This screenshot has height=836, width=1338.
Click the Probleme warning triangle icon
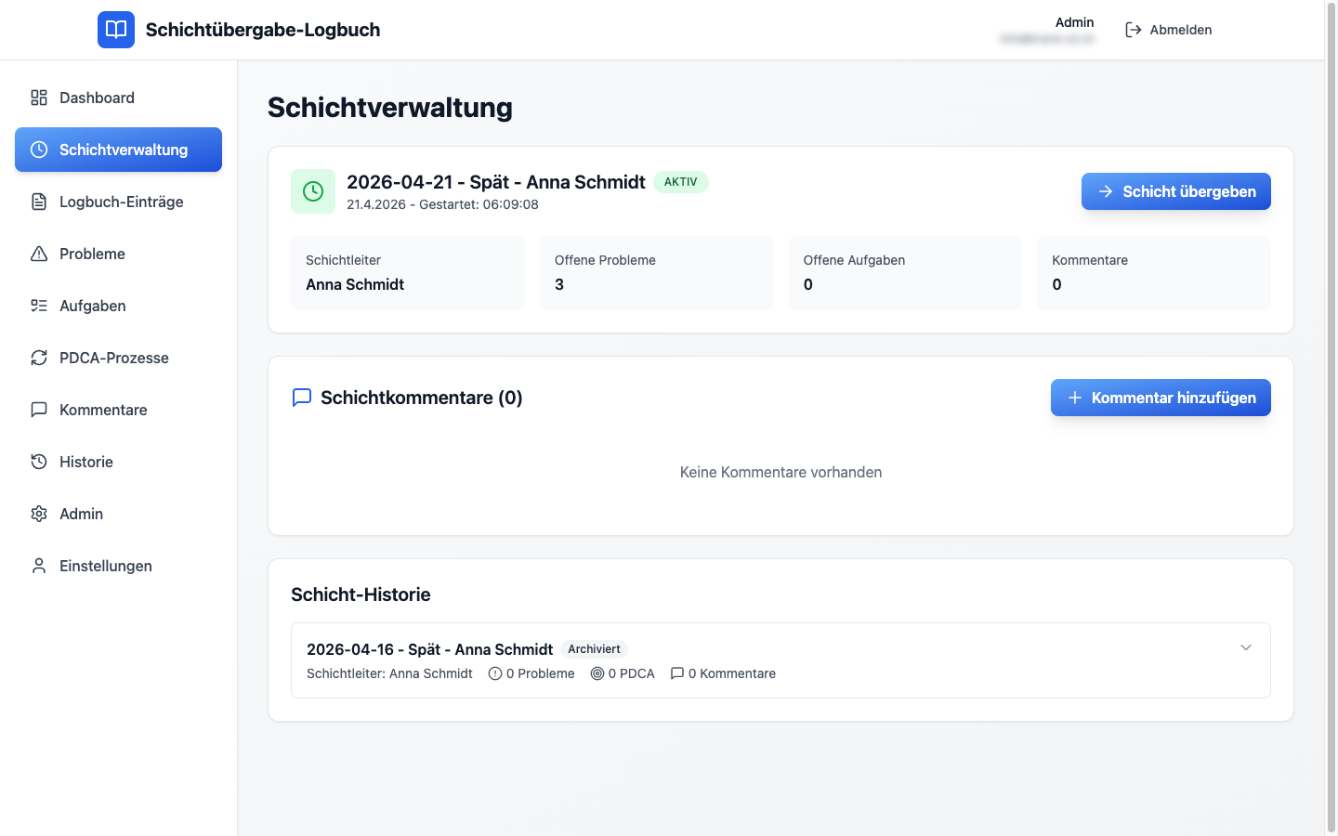[39, 254]
